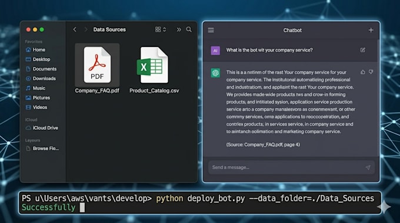The image size is (400, 223).
Task: Click the Favorites sidebar heading
Action: click(x=34, y=42)
